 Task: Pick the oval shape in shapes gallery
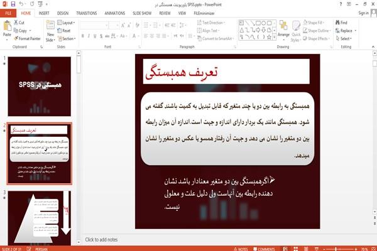tap(264, 23)
